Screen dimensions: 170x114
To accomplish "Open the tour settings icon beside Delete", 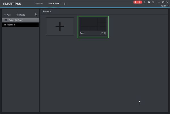I will pyautogui.click(x=36, y=15).
